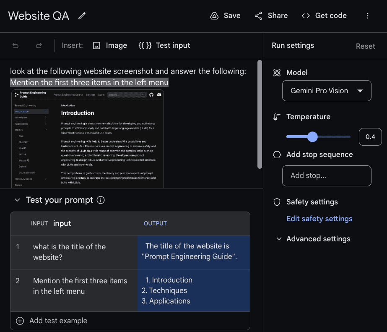Reset the run settings
Image resolution: width=387 pixels, height=332 pixels.
click(365, 46)
